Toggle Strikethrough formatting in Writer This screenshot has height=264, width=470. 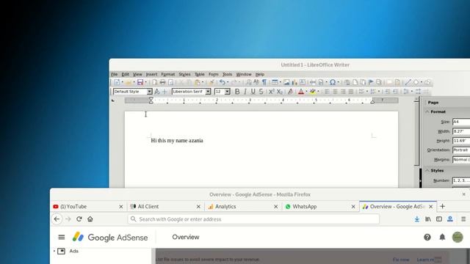click(x=261, y=92)
